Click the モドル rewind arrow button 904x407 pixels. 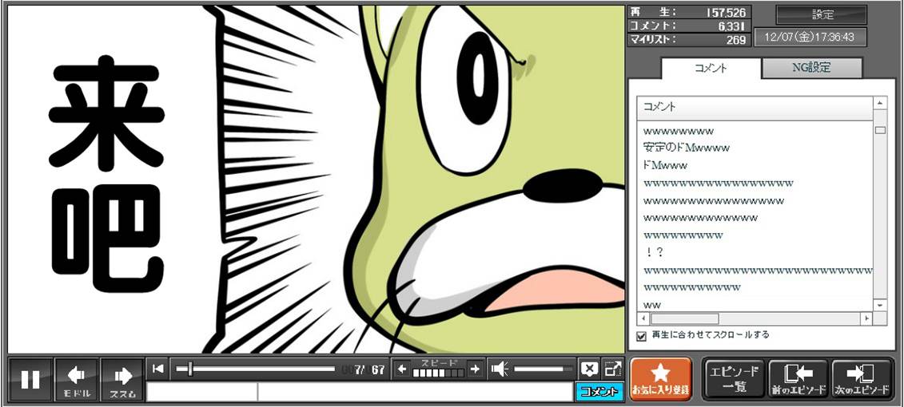77,380
